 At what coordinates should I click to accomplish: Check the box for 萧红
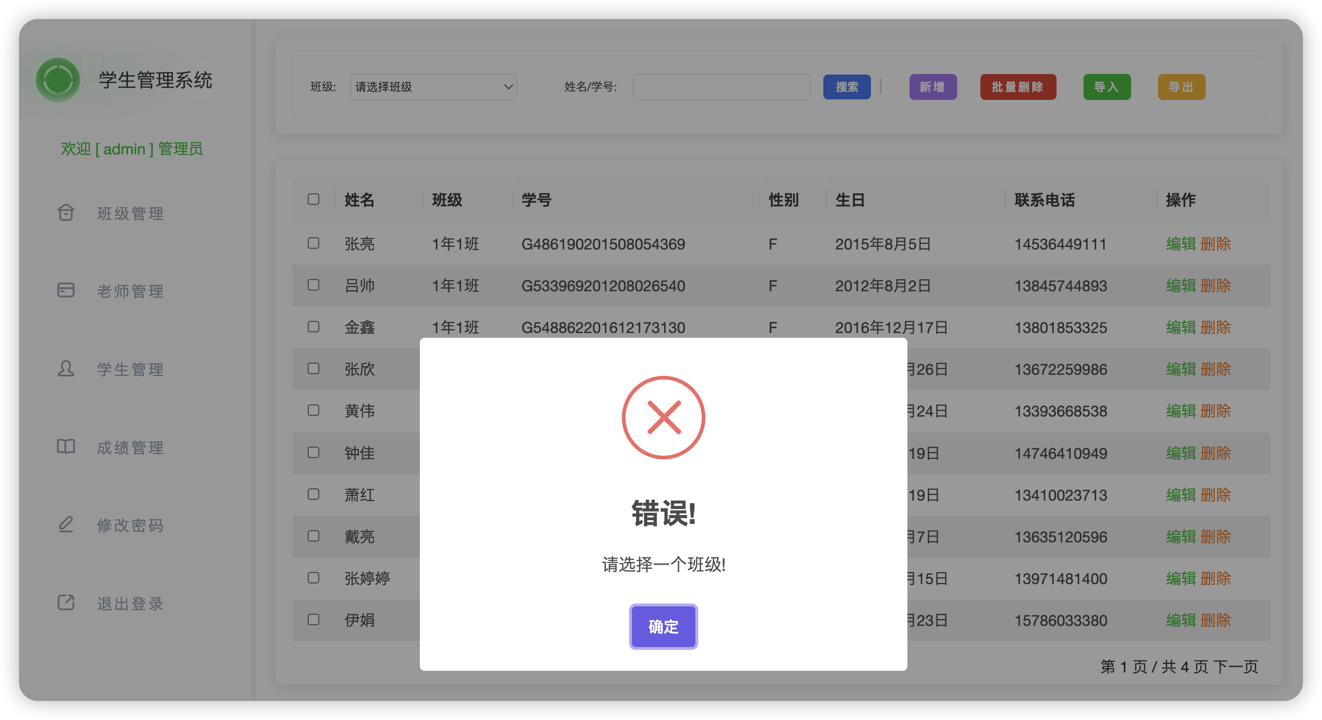point(314,494)
